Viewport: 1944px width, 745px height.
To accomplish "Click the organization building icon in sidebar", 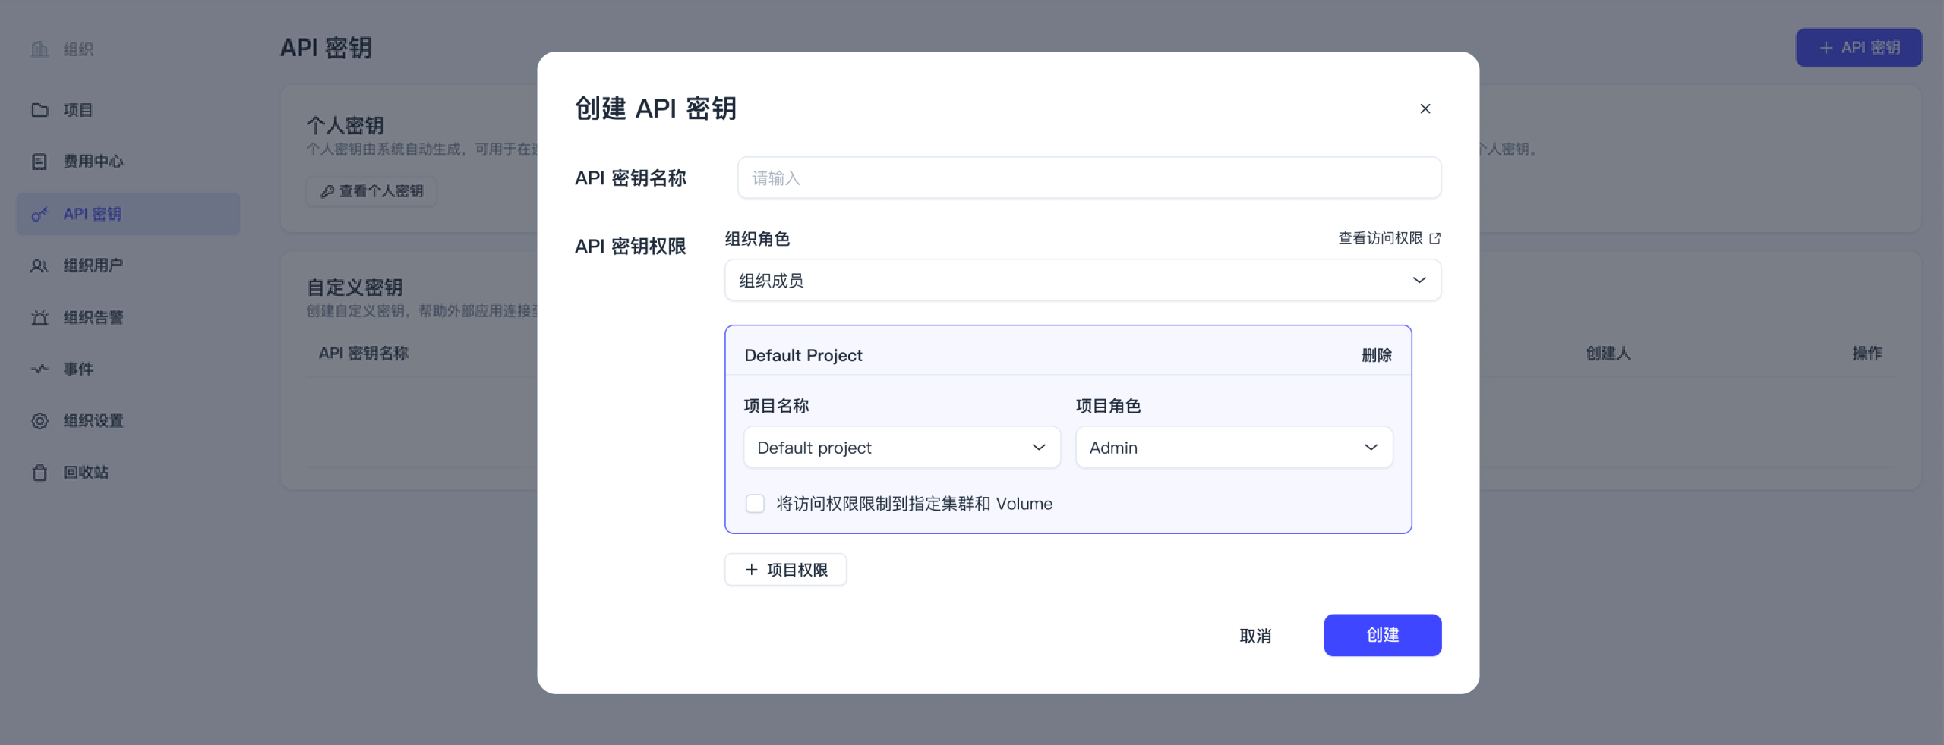I will click(39, 49).
